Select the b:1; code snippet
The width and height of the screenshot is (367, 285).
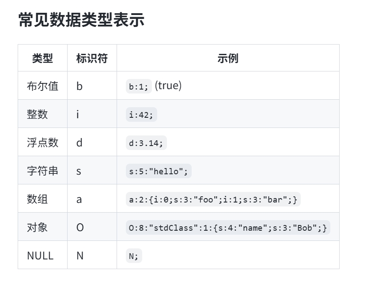point(139,86)
